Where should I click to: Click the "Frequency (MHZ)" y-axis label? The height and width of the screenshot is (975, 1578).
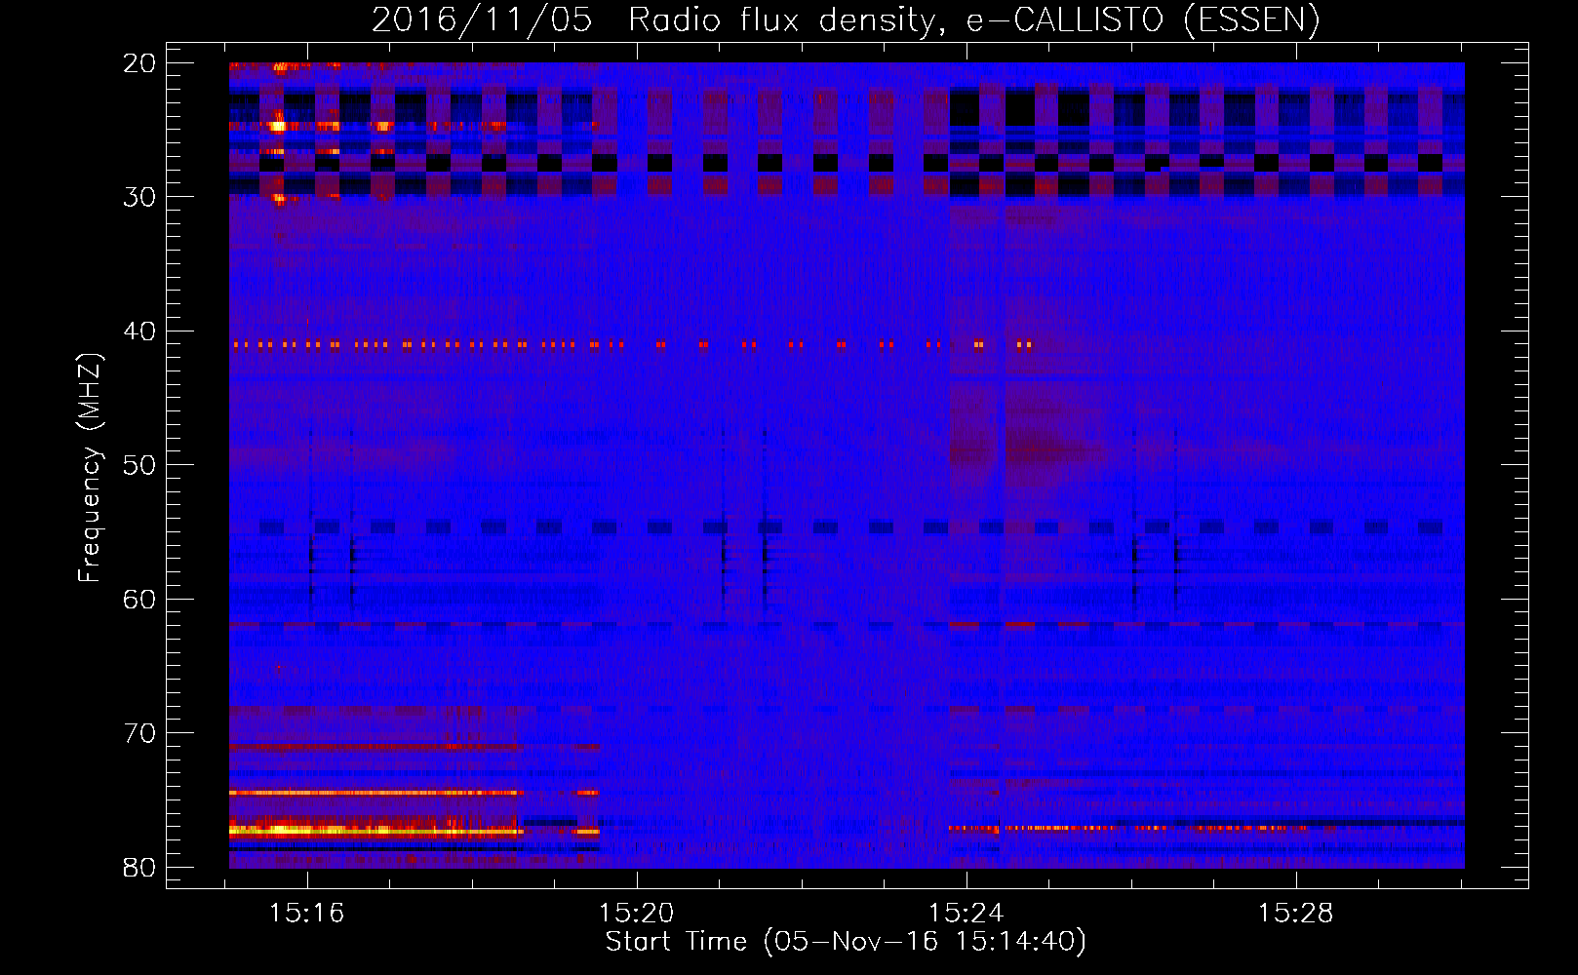coord(89,469)
